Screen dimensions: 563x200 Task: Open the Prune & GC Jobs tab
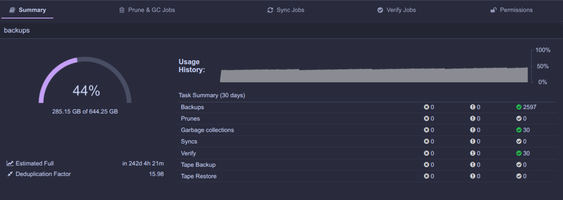click(151, 10)
